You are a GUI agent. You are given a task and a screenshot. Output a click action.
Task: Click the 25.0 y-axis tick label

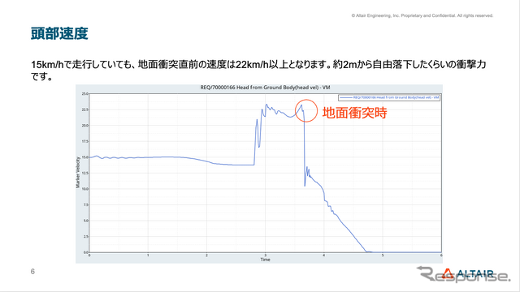click(84, 94)
